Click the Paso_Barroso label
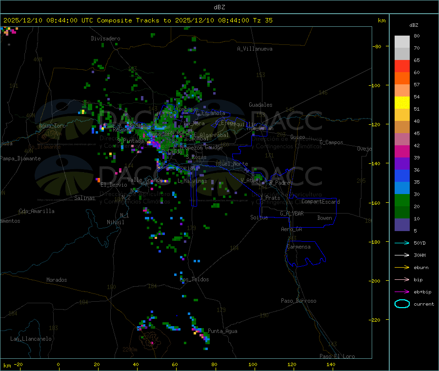The image size is (439, 371). [299, 301]
